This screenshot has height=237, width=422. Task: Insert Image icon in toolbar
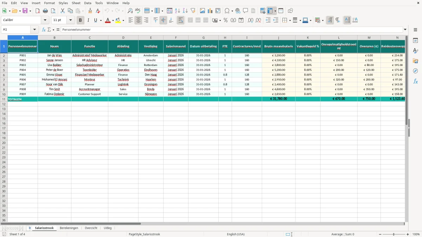[203, 11]
